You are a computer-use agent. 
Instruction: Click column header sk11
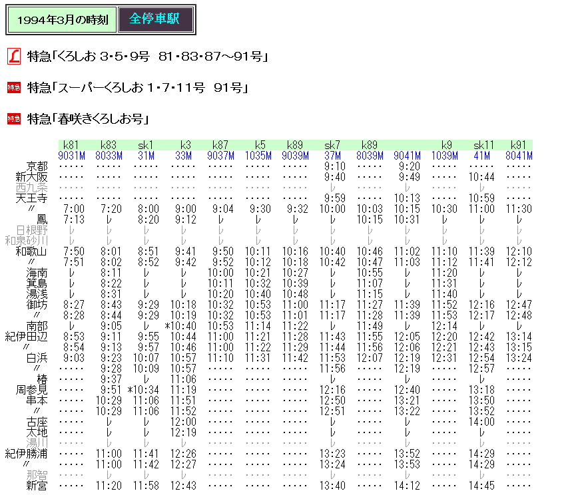coord(483,145)
